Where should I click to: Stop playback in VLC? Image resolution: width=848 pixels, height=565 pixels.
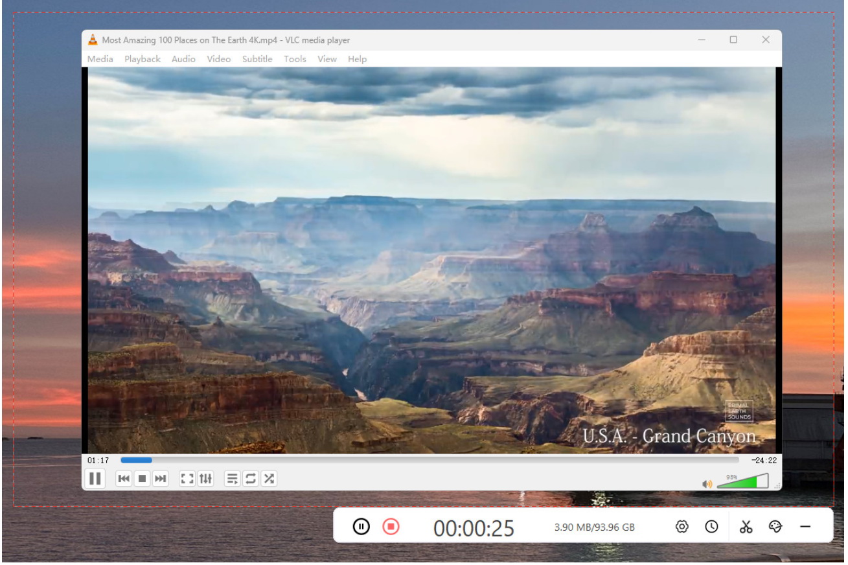[142, 479]
